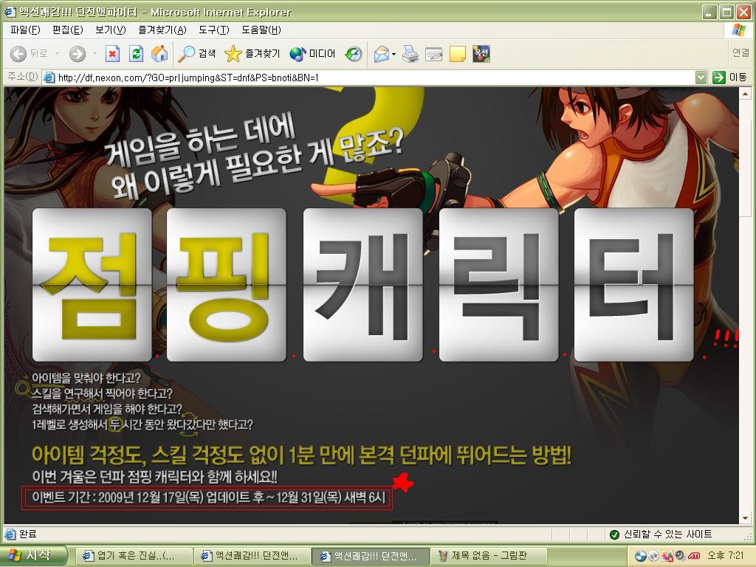This screenshot has width=756, height=567.
Task: Click the first system tray globe icon
Action: point(640,557)
